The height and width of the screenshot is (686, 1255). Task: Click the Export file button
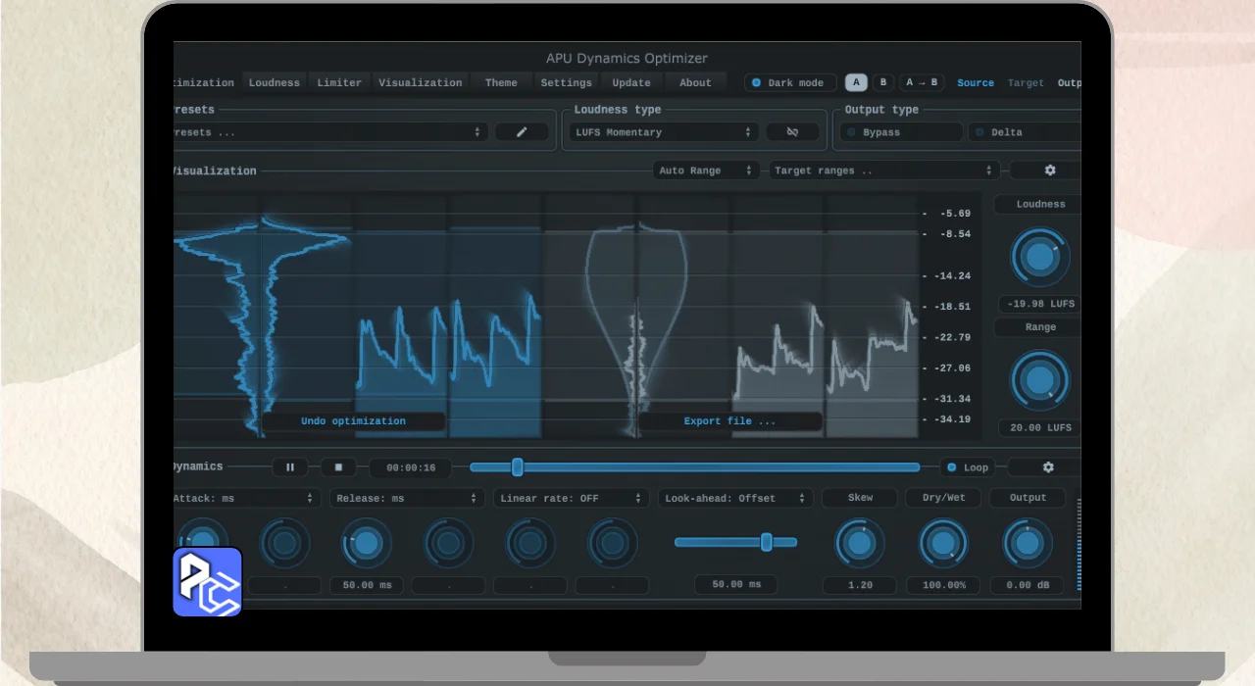click(x=729, y=421)
